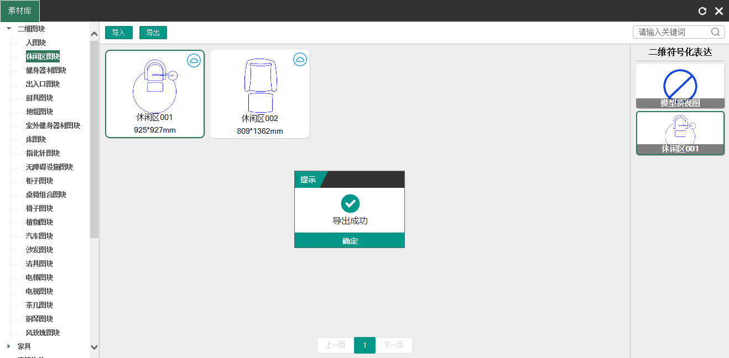
Task: Click the 导入 button
Action: (118, 33)
